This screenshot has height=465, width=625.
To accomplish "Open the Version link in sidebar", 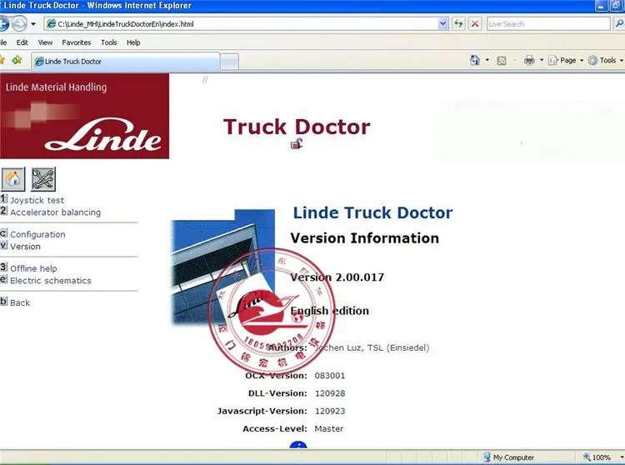I will (26, 246).
